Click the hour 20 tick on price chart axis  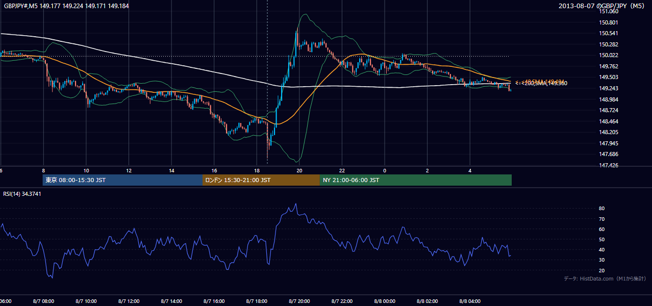299,170
